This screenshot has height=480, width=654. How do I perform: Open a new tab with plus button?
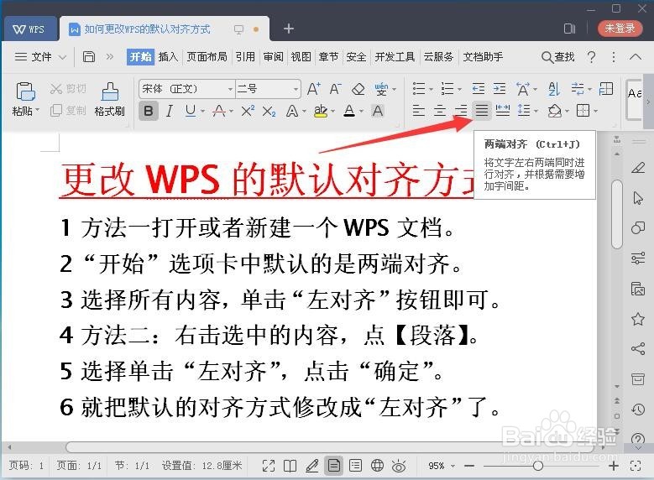click(x=289, y=29)
